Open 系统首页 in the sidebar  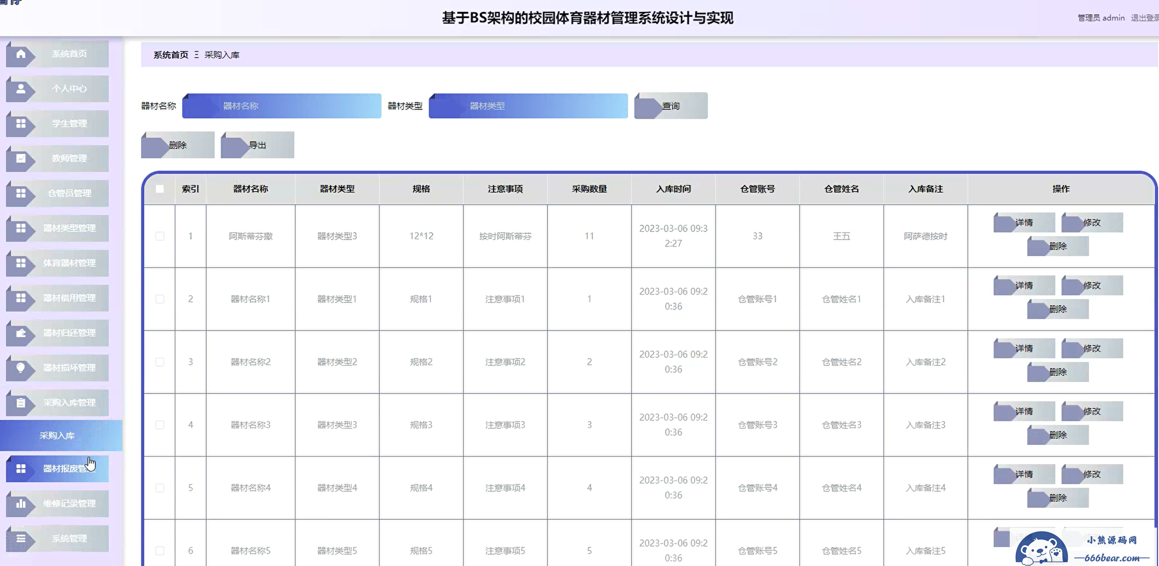pos(57,54)
